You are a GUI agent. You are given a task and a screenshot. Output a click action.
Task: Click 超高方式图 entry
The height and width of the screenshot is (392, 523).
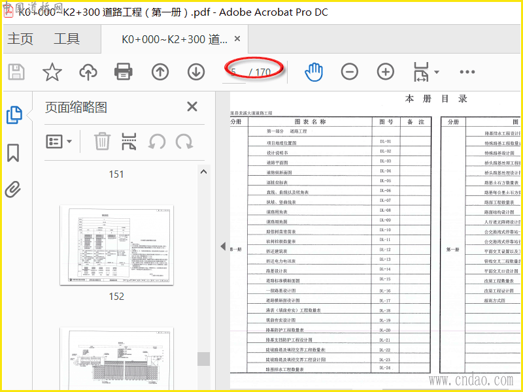[495, 301]
